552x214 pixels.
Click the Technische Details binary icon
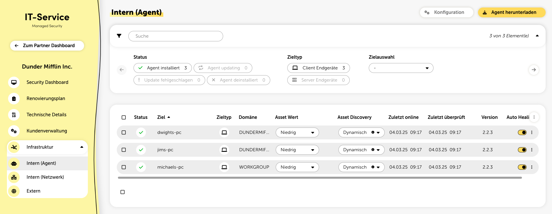pyautogui.click(x=14, y=115)
